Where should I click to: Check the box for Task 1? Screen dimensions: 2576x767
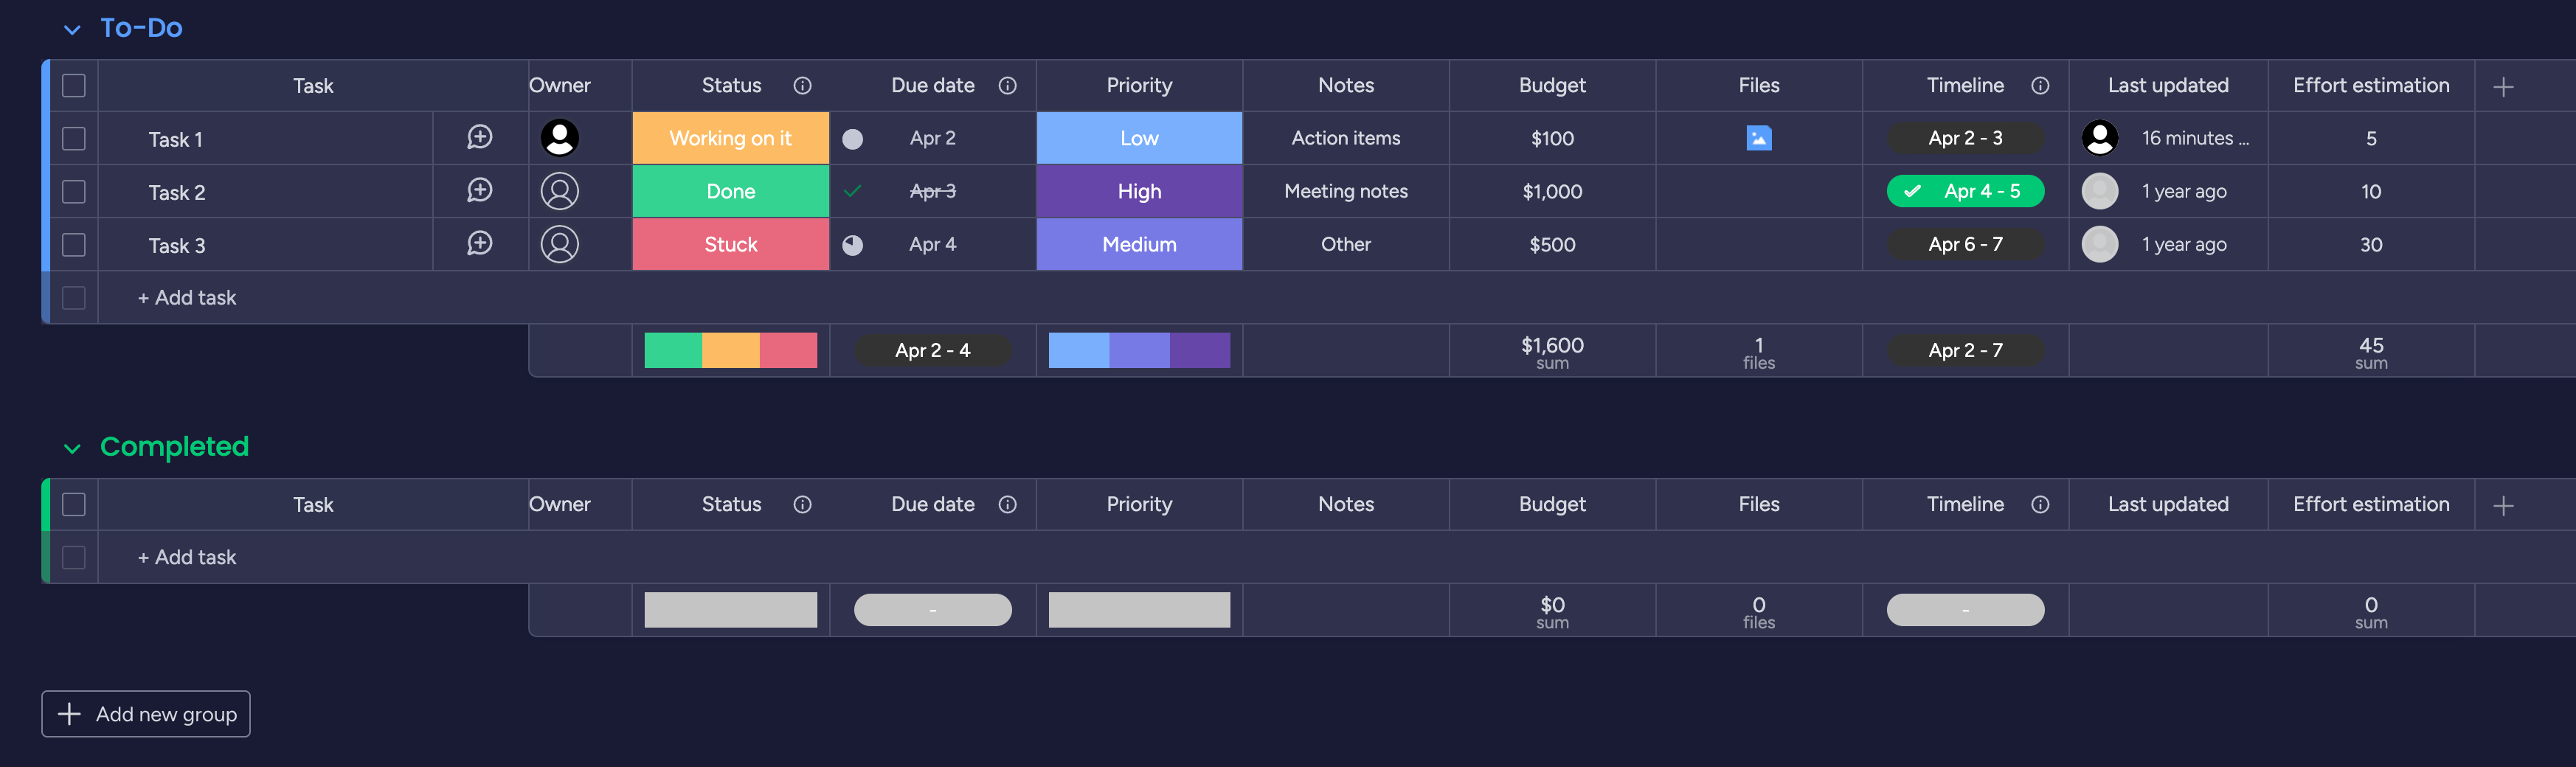point(74,138)
